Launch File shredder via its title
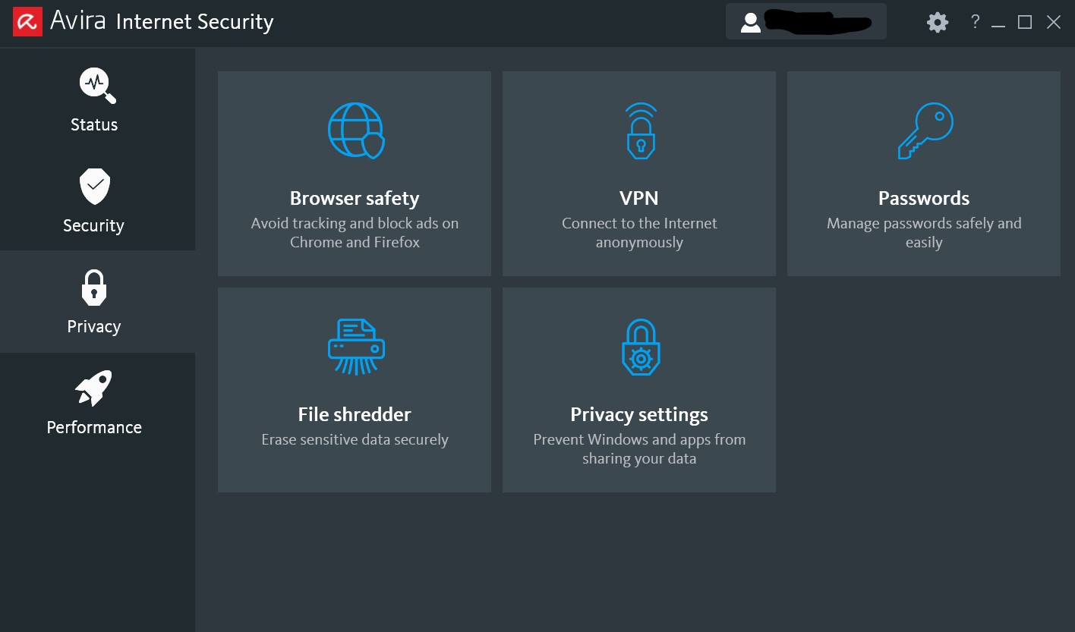Screen dimensions: 1075x632 tap(355, 414)
